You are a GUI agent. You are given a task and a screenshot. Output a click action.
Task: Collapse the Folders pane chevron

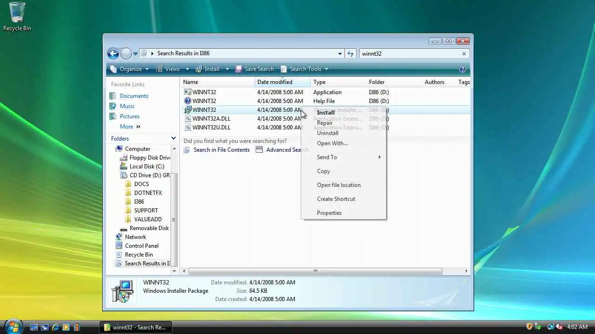tap(173, 138)
